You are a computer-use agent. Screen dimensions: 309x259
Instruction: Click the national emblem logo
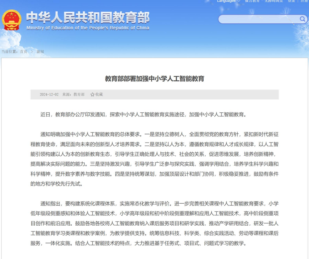point(11,20)
